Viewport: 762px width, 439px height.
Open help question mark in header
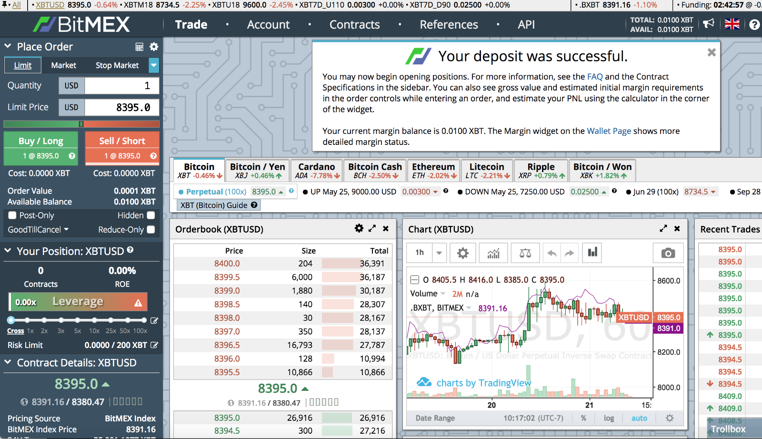coord(754,24)
